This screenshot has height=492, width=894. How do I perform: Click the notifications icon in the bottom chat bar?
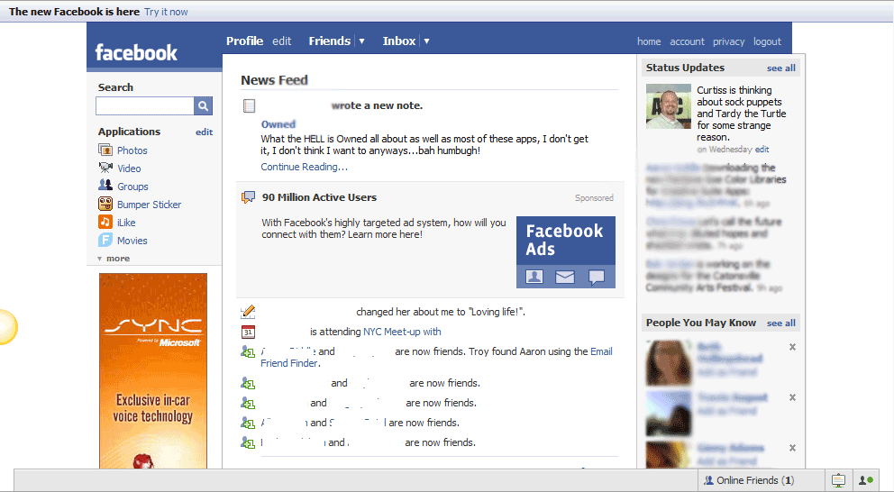(838, 480)
